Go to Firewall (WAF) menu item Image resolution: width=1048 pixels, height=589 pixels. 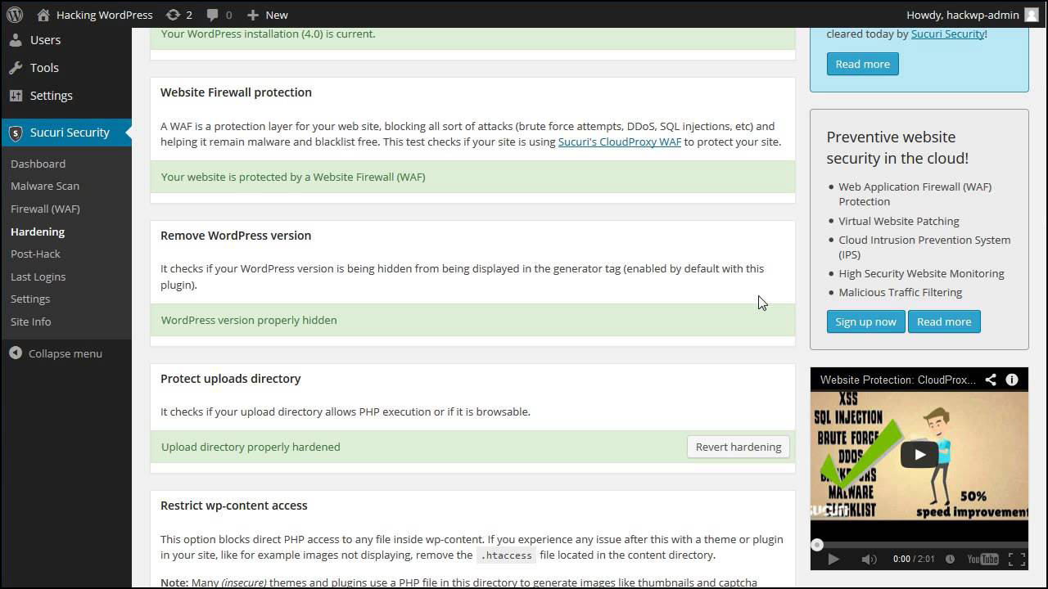tap(45, 209)
